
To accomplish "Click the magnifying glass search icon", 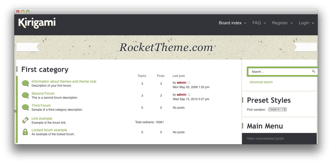I will pyautogui.click(x=313, y=71).
